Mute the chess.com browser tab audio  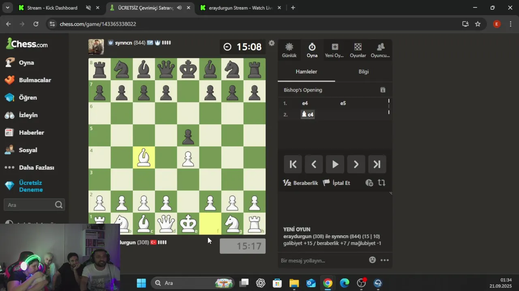179,8
